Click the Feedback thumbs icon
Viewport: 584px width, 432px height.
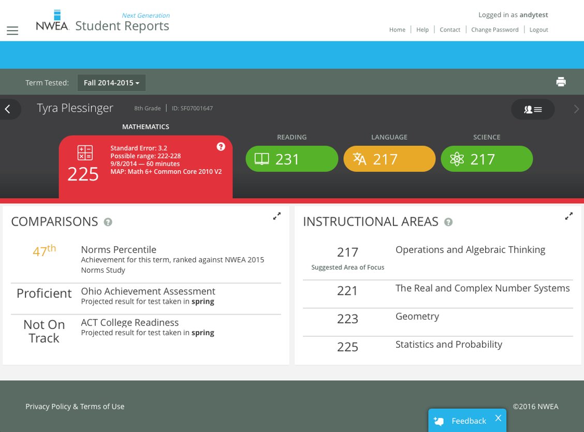point(439,421)
